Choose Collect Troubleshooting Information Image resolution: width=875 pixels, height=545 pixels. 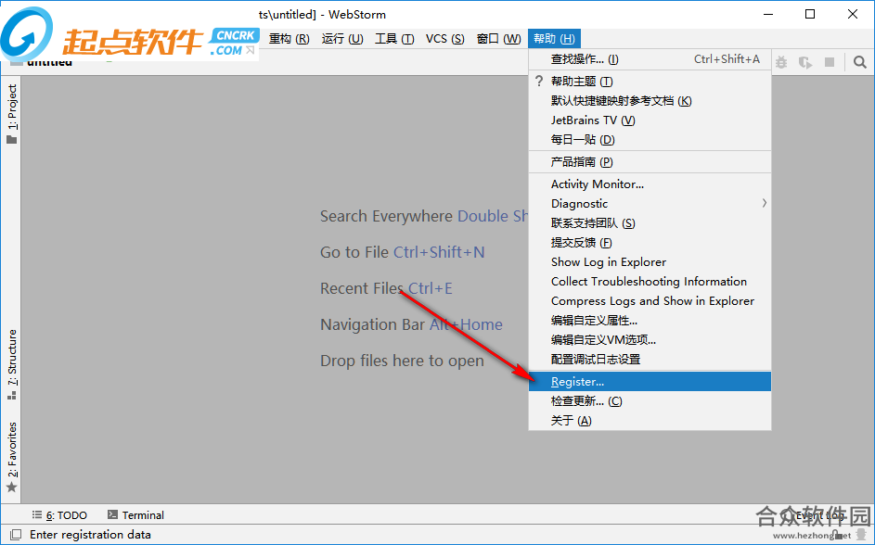(x=650, y=282)
